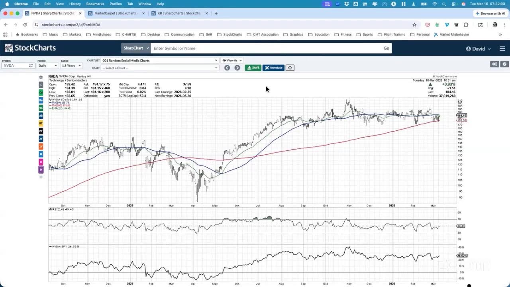
Task: Apply the yellow MT chart style
Action: point(41,123)
